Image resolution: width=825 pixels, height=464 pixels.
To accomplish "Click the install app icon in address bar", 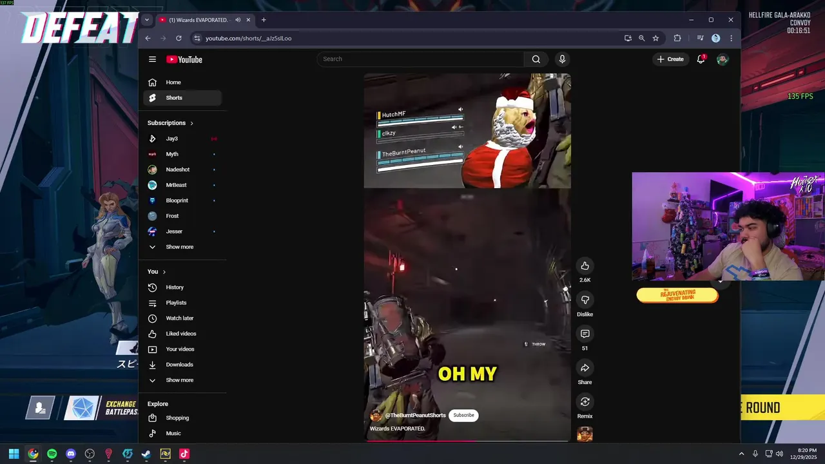I will point(628,38).
